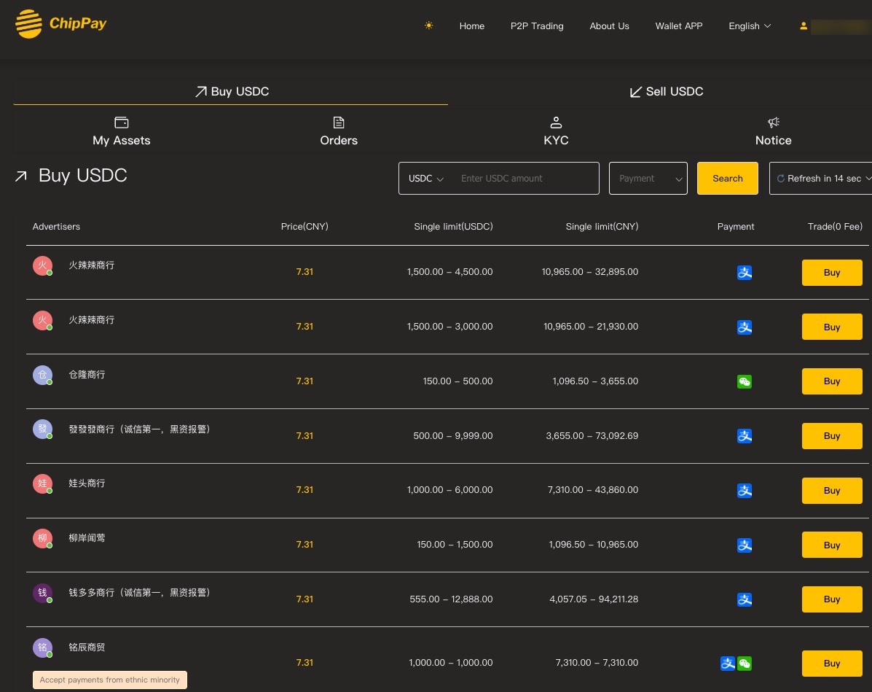Image resolution: width=872 pixels, height=692 pixels.
Task: Open advertiser 仓隆商行 name
Action: coord(87,375)
